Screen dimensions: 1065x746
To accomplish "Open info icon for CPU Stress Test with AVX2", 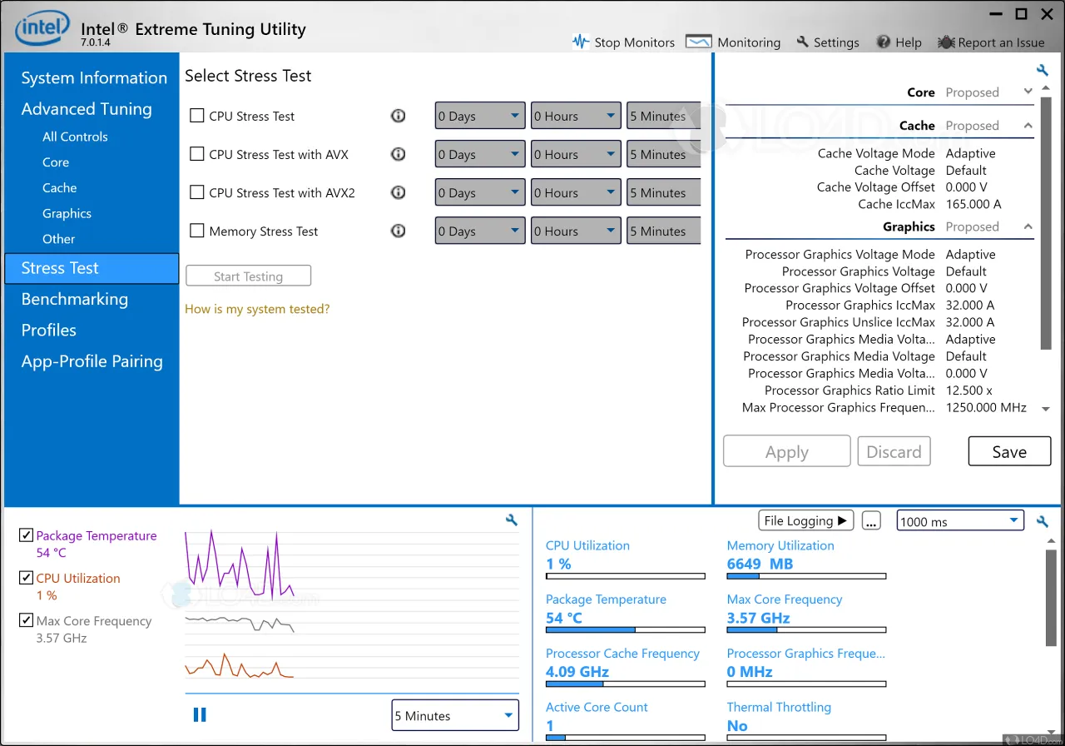I will pos(399,192).
